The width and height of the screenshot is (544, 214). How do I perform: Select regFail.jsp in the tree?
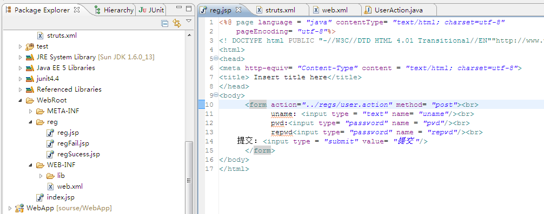(x=73, y=143)
